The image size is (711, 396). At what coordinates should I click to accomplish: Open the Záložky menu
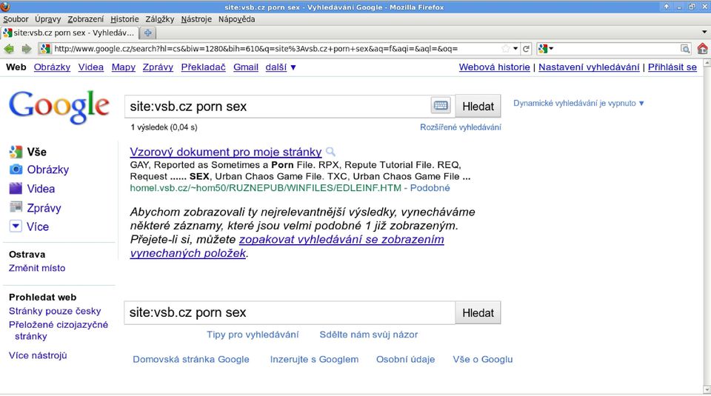pyautogui.click(x=160, y=19)
